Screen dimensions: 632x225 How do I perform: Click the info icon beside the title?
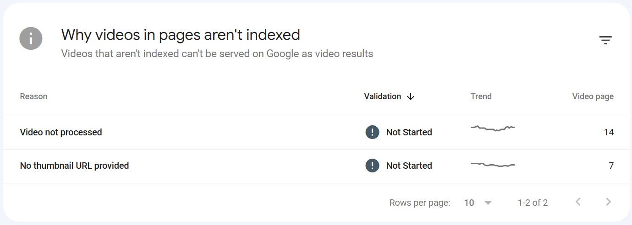point(31,38)
